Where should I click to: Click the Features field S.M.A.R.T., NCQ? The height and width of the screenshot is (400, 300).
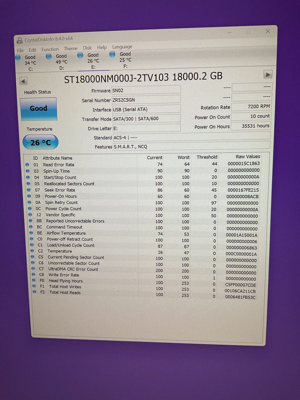(x=191, y=146)
